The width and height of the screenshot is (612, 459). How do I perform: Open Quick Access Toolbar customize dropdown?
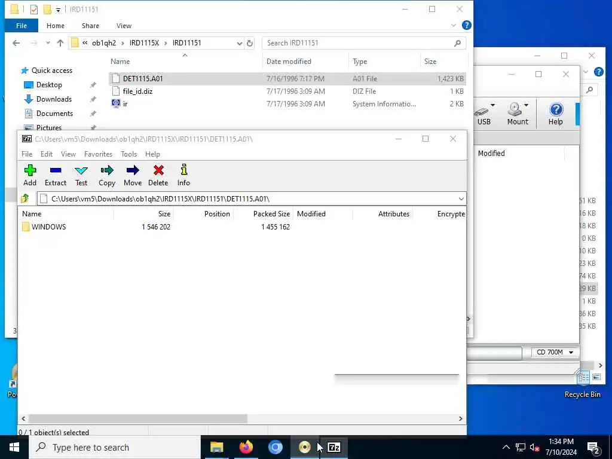(58, 10)
